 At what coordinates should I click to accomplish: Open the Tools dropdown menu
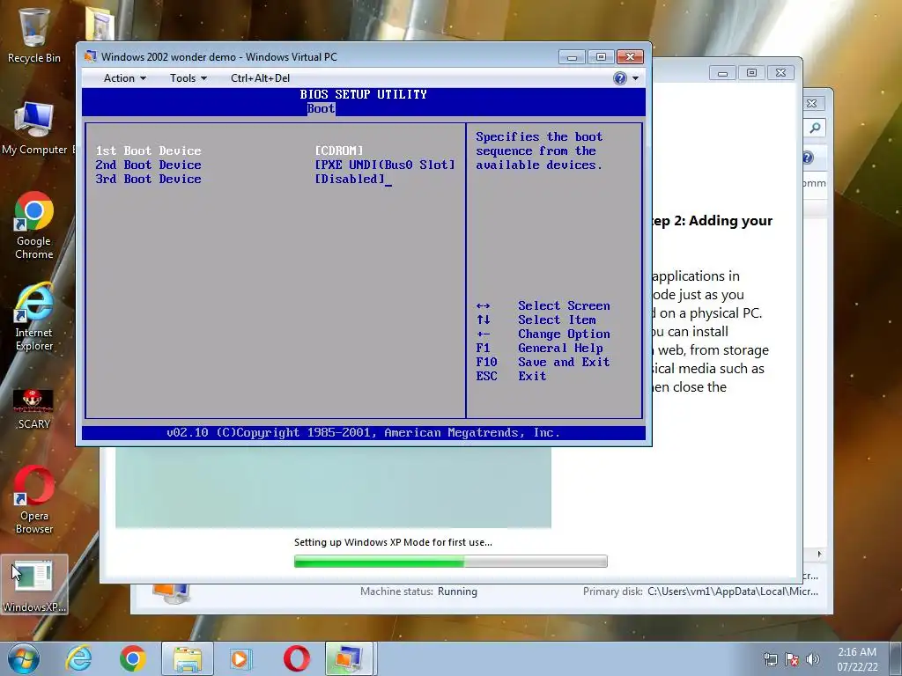click(189, 78)
